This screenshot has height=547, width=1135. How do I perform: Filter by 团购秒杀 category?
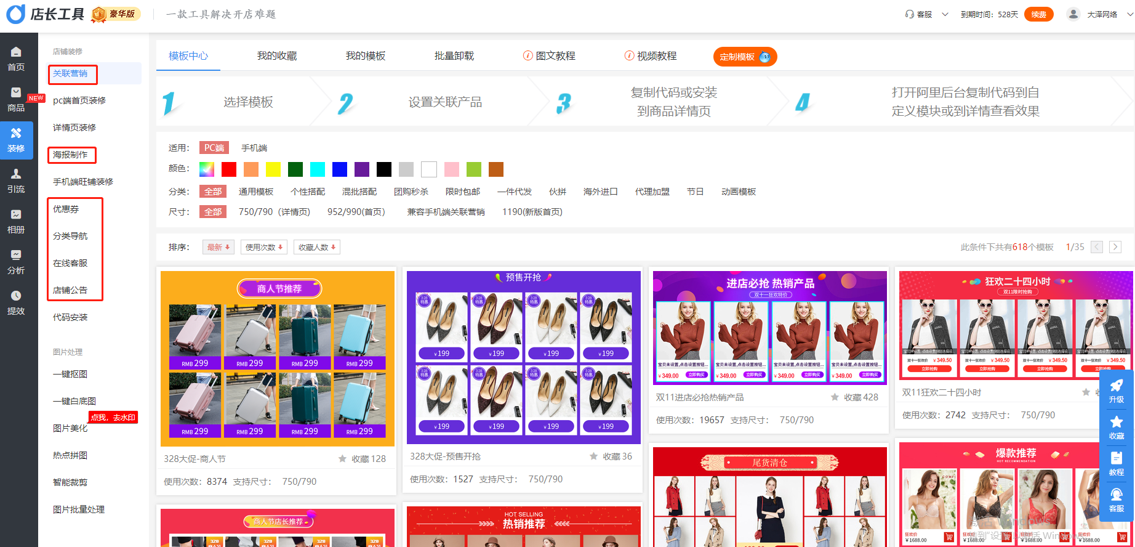pos(411,192)
